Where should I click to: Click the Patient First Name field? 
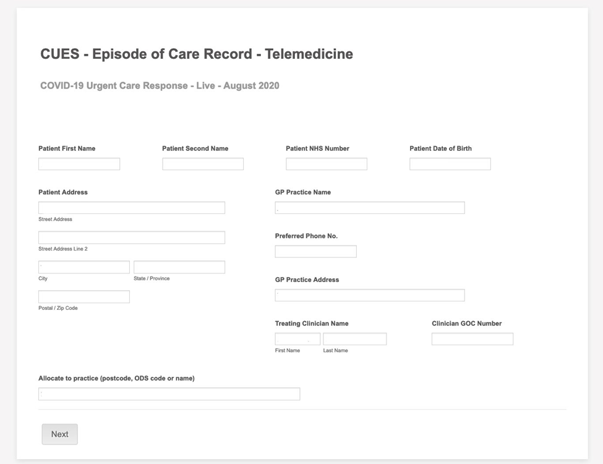tap(79, 164)
